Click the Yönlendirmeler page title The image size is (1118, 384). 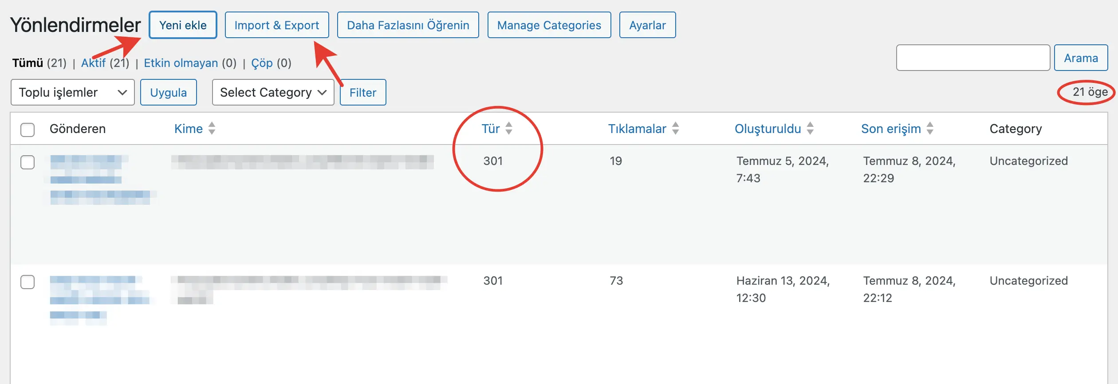[75, 25]
